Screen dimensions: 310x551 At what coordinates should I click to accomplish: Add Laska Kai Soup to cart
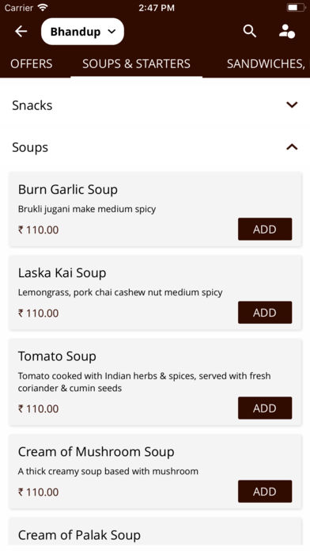[265, 313]
